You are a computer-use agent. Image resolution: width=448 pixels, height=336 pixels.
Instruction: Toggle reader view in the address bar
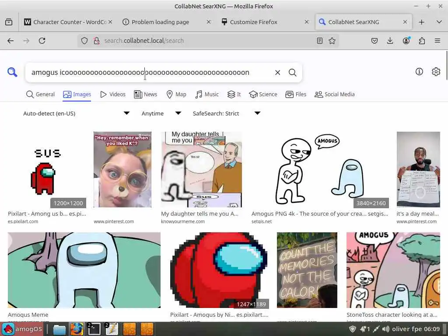tap(320, 41)
